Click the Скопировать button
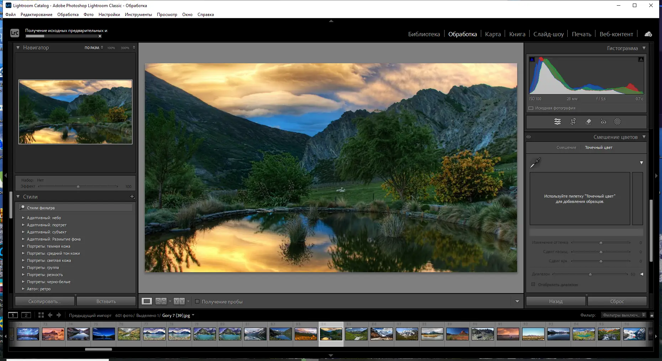The height and width of the screenshot is (361, 662). pyautogui.click(x=45, y=301)
